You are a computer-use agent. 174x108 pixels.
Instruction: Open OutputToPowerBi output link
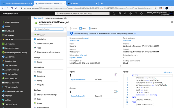(x=77, y=96)
